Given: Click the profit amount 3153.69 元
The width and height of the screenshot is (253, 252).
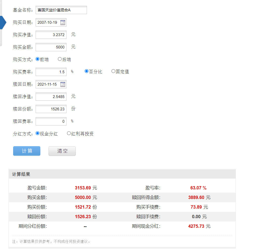Looking at the screenshot, I should (x=86, y=188).
